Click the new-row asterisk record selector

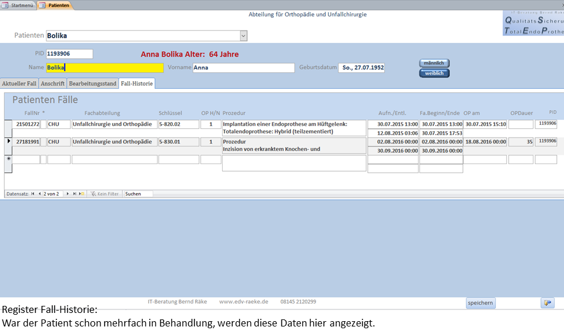(8, 160)
